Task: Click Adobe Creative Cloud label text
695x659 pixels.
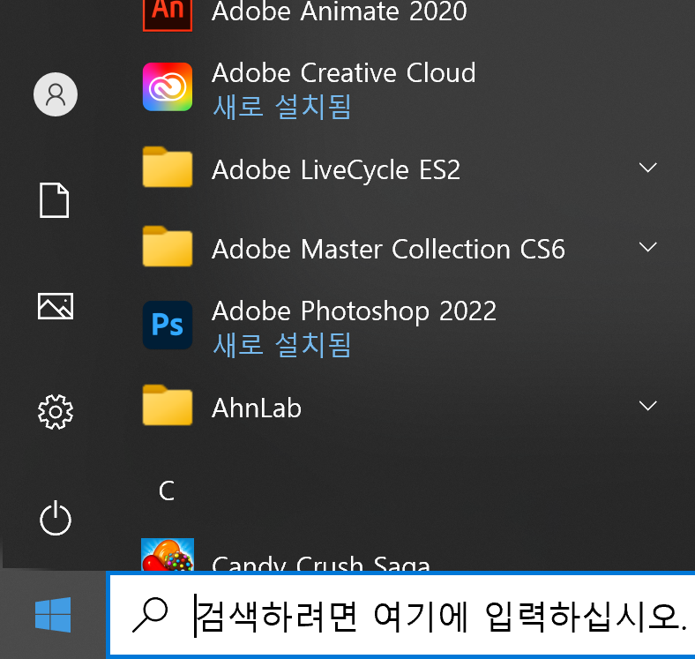Action: pos(344,72)
